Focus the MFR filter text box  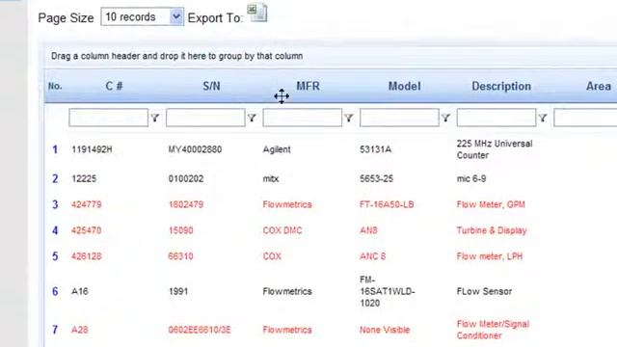(x=302, y=118)
